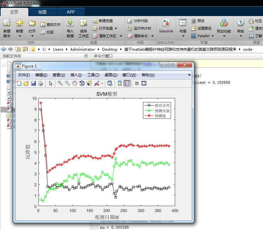Select code folder in path breadcrumb
Screen dimensions: 263x230
pyautogui.click(x=248, y=49)
